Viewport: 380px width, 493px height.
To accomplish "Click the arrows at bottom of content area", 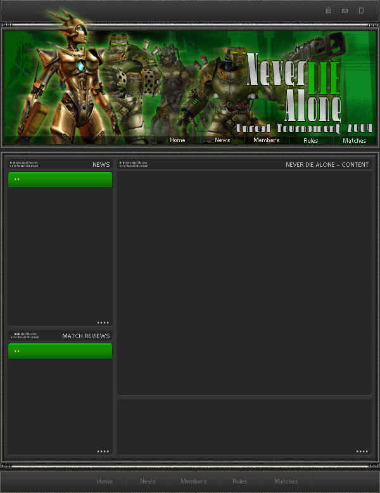I will (362, 452).
